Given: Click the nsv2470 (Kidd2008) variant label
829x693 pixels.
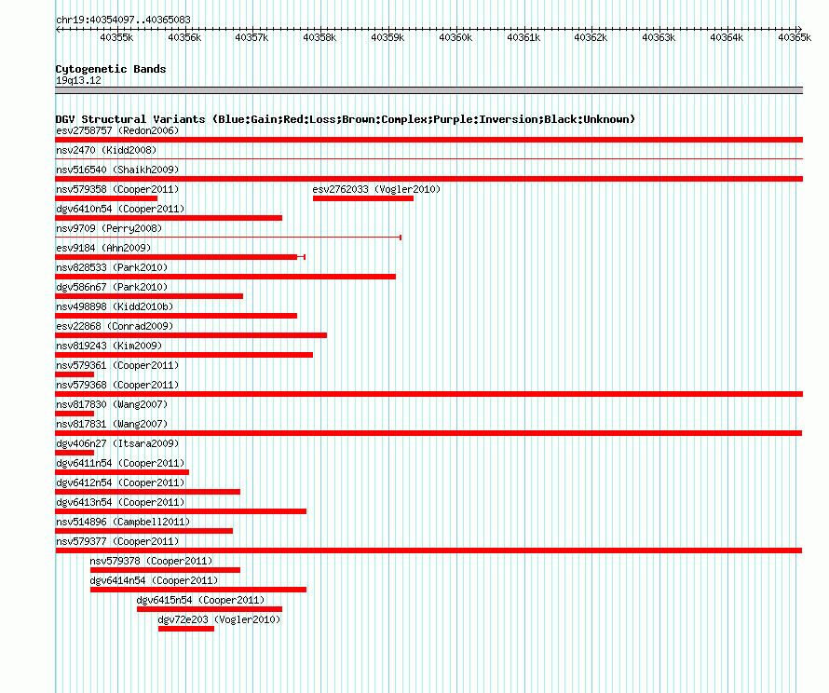Looking at the screenshot, I should (106, 150).
